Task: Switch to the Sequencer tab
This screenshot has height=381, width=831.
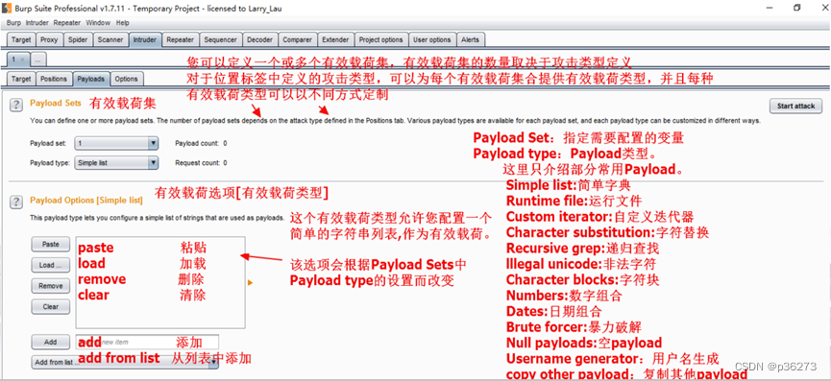Action: coord(220,39)
